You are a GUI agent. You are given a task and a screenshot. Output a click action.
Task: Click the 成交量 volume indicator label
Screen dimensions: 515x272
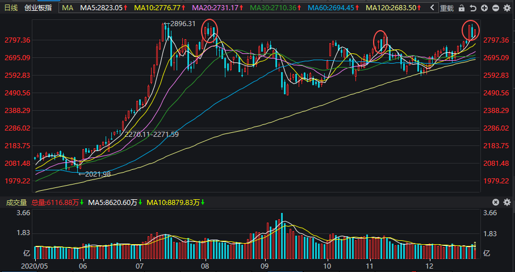(x=16, y=202)
